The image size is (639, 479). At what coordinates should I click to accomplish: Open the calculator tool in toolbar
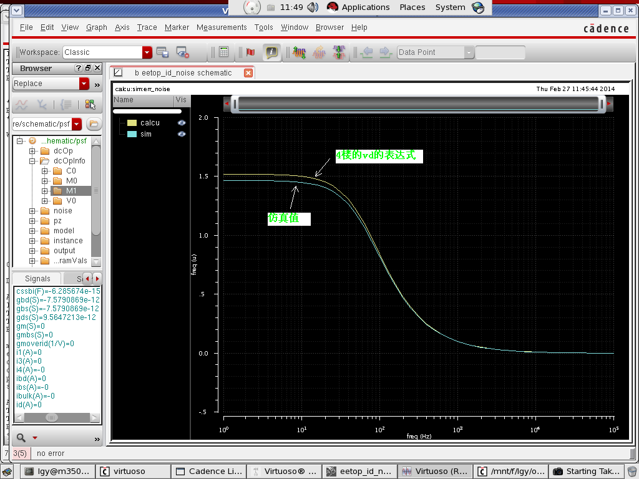point(224,52)
